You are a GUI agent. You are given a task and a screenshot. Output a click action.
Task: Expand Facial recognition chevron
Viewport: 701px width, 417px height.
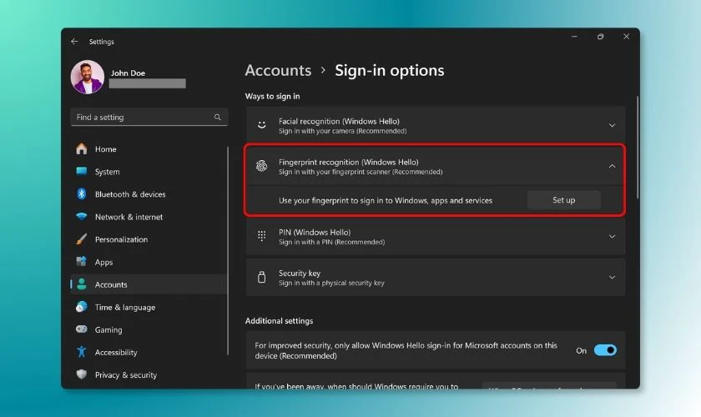[612, 125]
